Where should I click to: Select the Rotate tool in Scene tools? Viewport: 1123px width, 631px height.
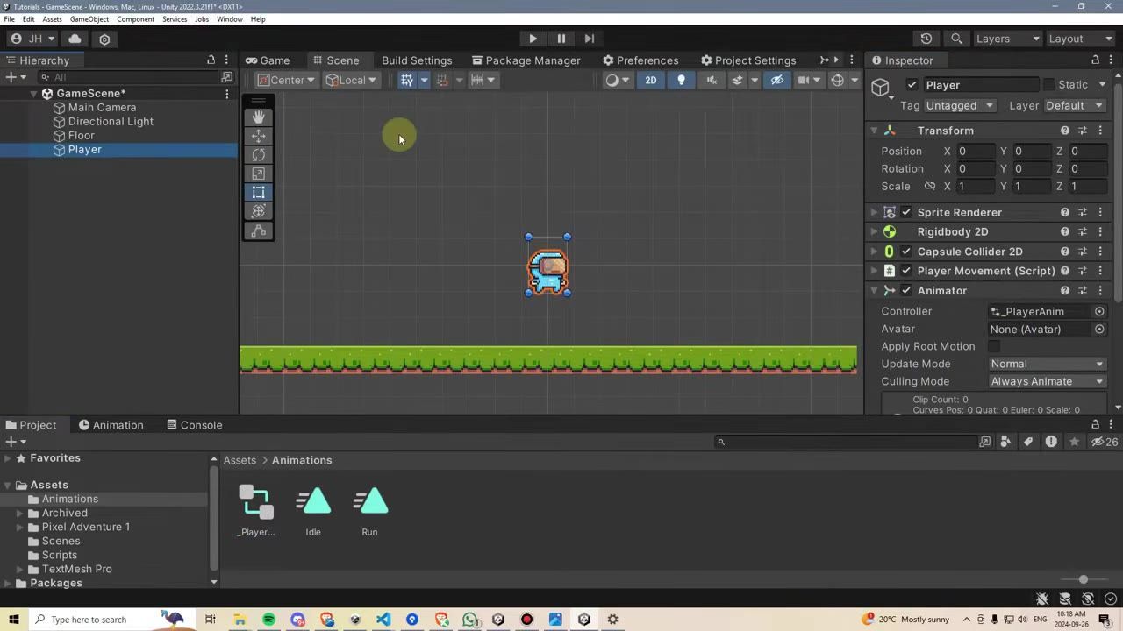(258, 155)
